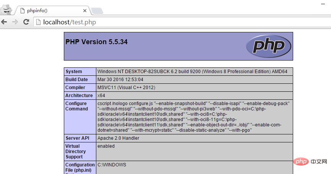Viewport: 331px width, 174px height.
Task: Click the Windows NT DESKTOP-82SUBCK system value
Action: [192, 72]
